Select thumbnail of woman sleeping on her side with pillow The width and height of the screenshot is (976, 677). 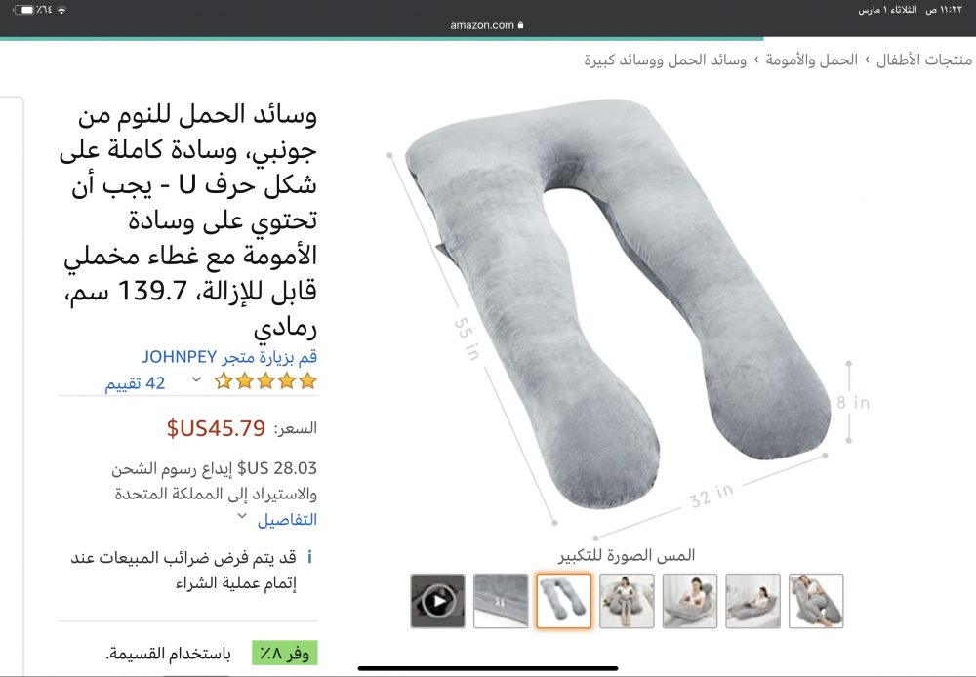815,601
